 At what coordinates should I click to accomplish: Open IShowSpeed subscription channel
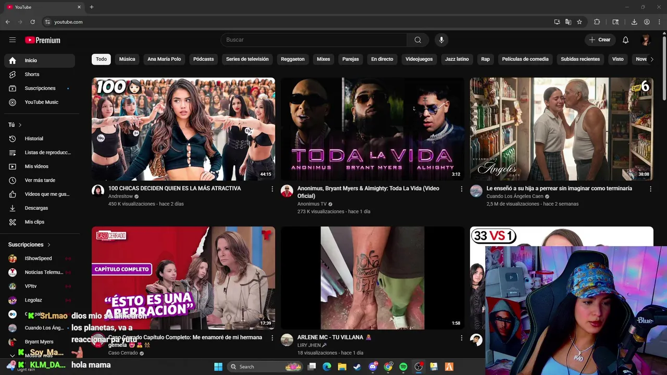click(40, 258)
